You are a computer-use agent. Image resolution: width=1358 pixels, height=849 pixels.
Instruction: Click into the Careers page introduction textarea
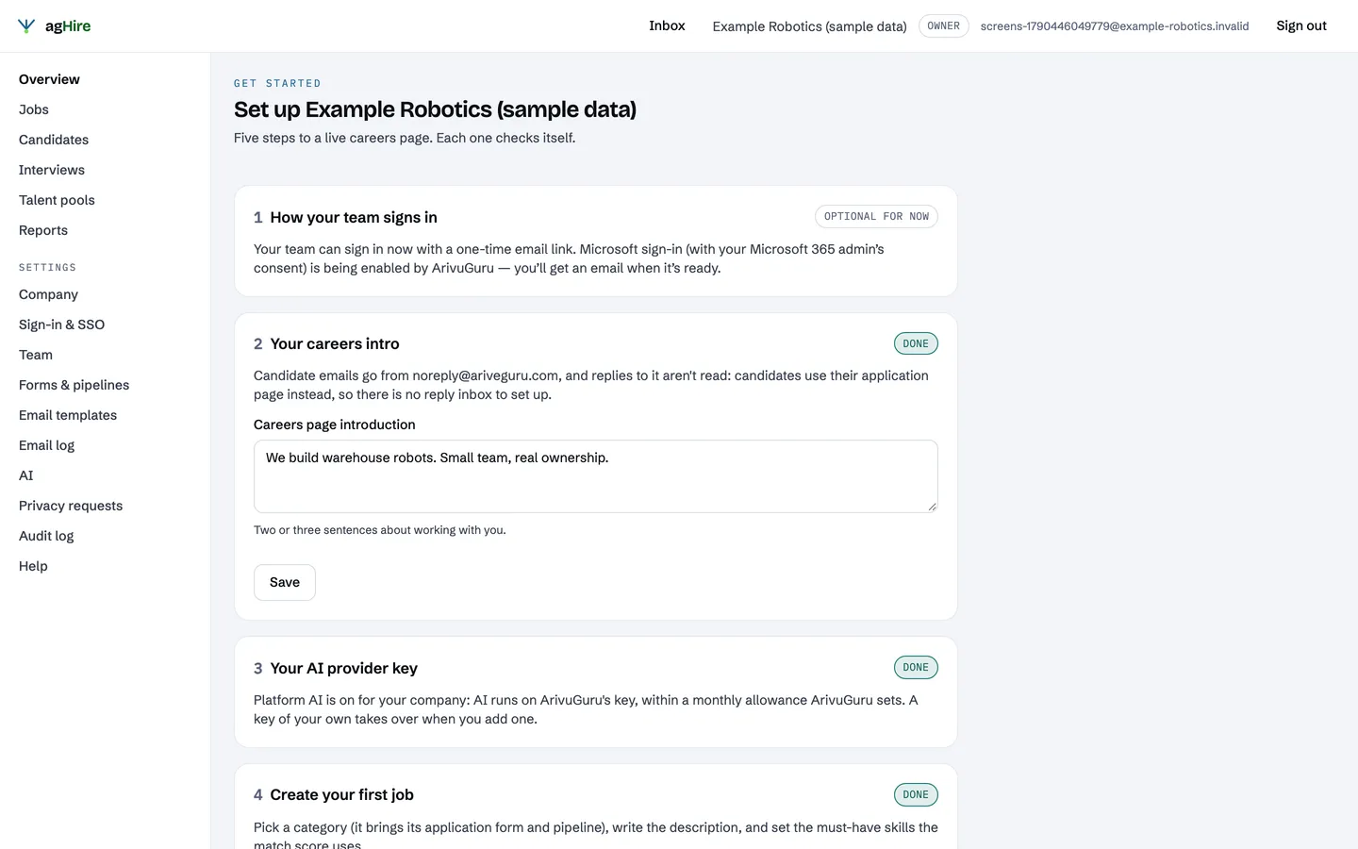coord(596,476)
